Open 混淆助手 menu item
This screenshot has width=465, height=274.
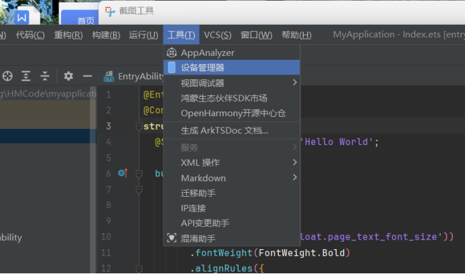pyautogui.click(x=232, y=238)
